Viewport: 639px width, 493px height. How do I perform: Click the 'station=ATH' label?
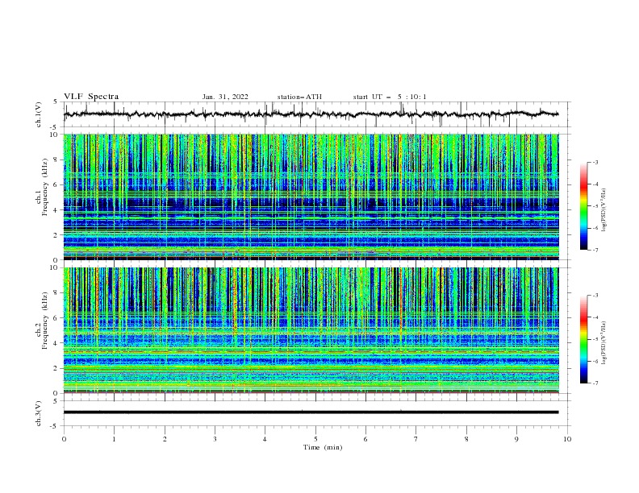point(299,97)
